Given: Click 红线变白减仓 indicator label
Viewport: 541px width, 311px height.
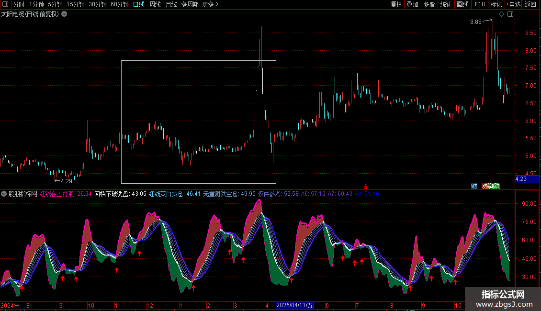Looking at the screenshot, I should pyautogui.click(x=175, y=194).
